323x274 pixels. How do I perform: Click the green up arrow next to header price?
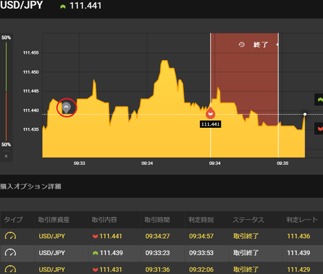coord(63,7)
